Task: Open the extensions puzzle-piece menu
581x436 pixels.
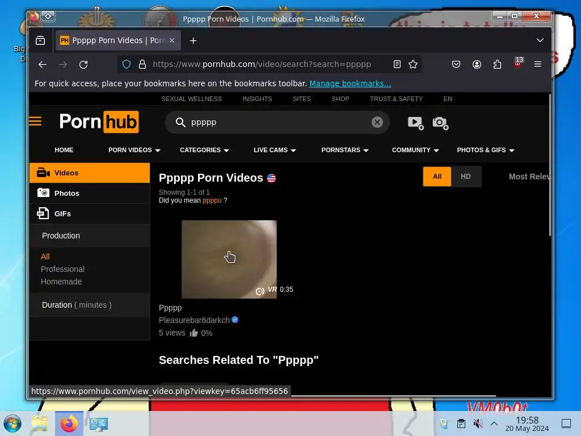Action: point(497,65)
